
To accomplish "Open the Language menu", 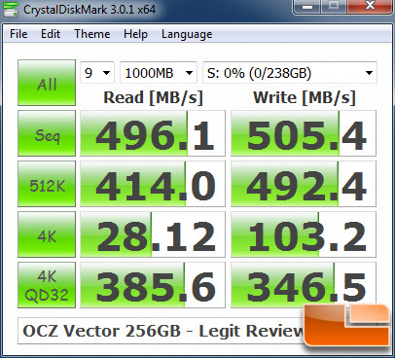I will tap(187, 34).
